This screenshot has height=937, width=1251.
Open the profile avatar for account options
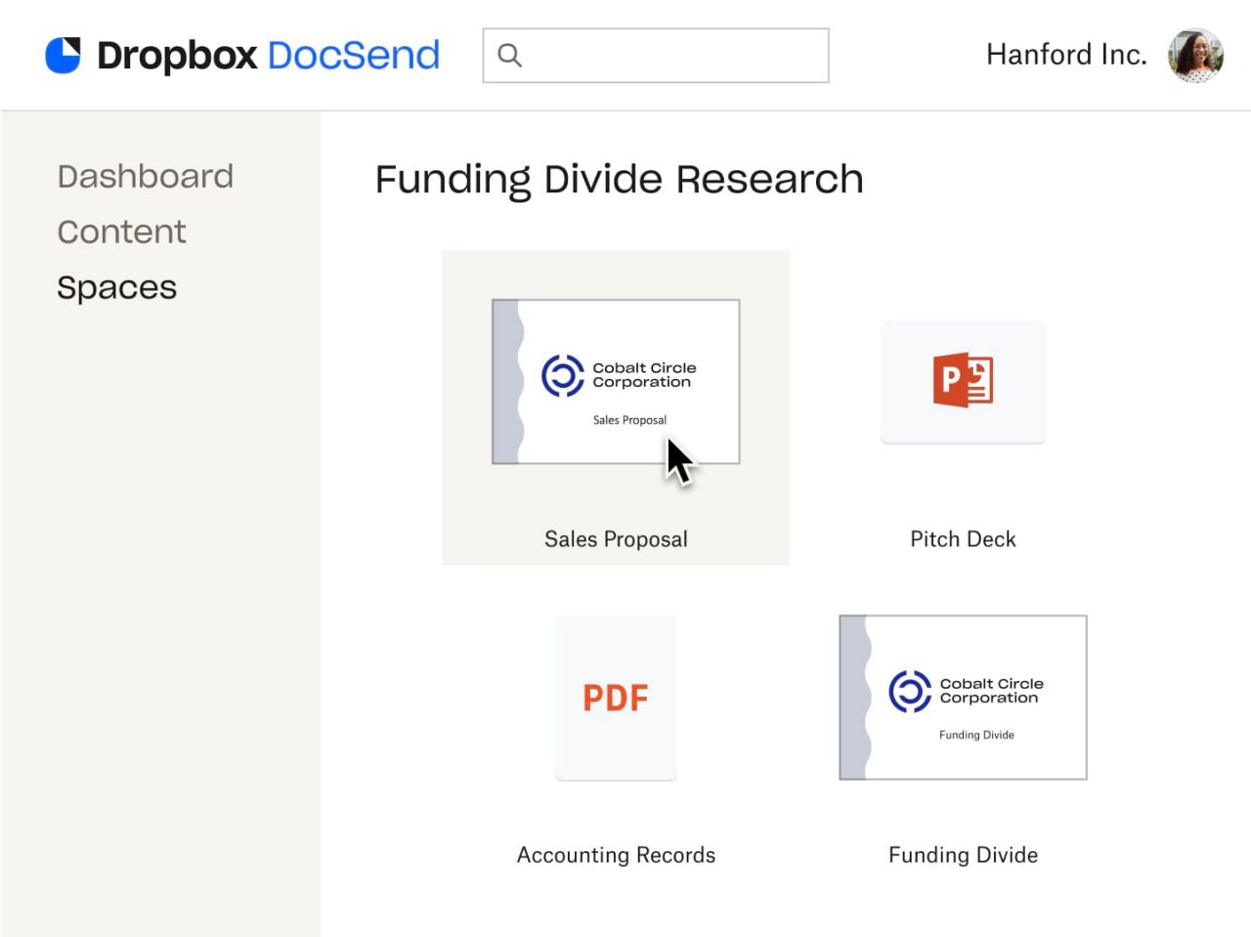[x=1195, y=55]
